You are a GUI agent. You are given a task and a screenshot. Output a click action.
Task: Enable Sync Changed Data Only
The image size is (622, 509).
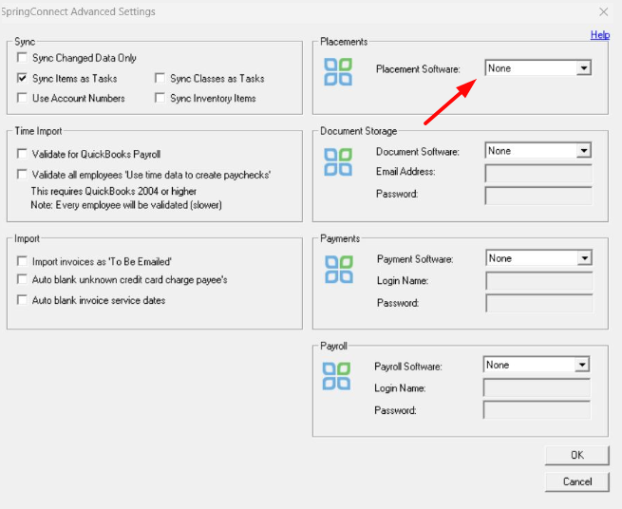coord(22,59)
